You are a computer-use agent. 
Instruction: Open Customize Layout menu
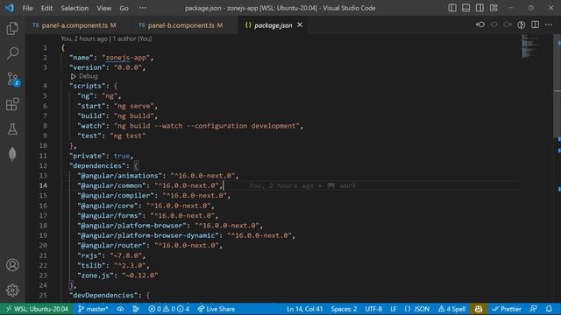pyautogui.click(x=494, y=8)
